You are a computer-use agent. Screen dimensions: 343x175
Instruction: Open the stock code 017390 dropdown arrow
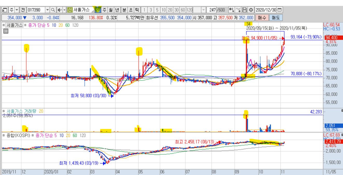(x=47, y=10)
